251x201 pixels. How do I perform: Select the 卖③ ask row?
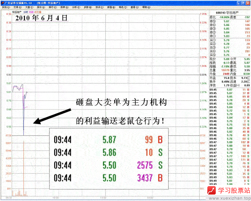(x=230, y=29)
